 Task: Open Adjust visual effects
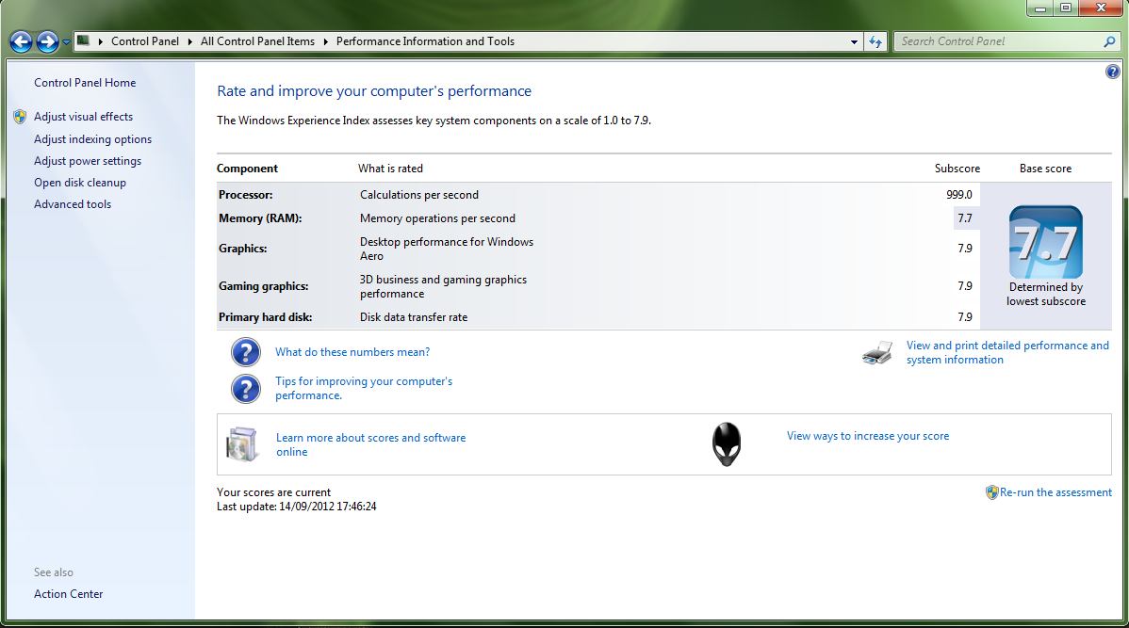[84, 117]
